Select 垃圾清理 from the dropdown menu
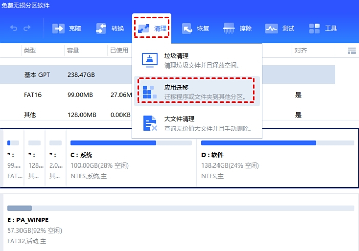 197,61
